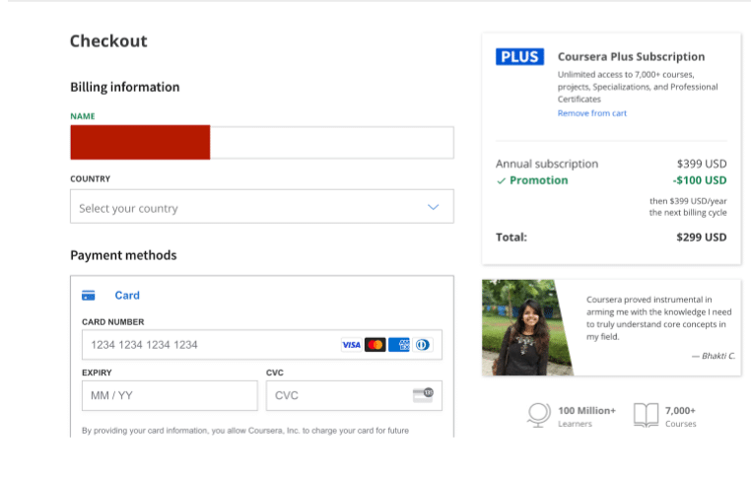Click the Diners Club logo icon

[x=423, y=345]
